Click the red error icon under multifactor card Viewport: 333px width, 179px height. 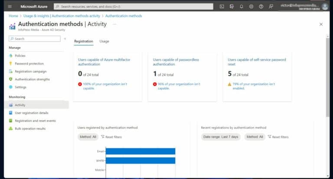[x=80, y=84]
